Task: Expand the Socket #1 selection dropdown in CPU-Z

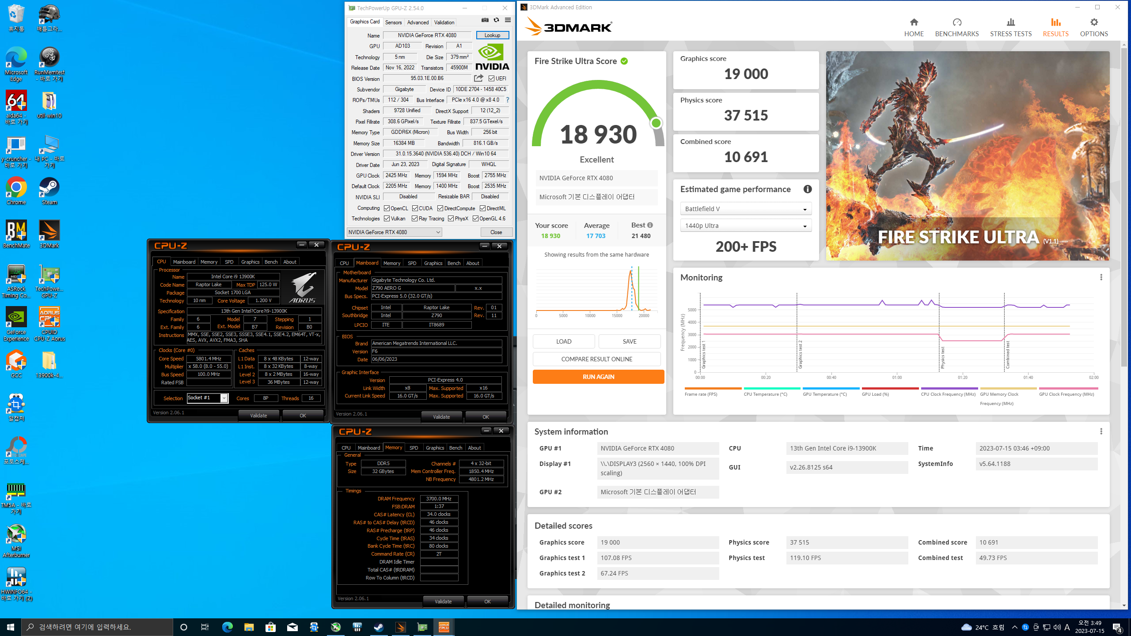Action: [224, 398]
